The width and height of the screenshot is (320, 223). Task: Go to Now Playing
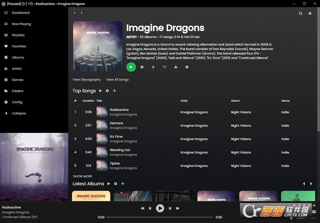point(21,24)
